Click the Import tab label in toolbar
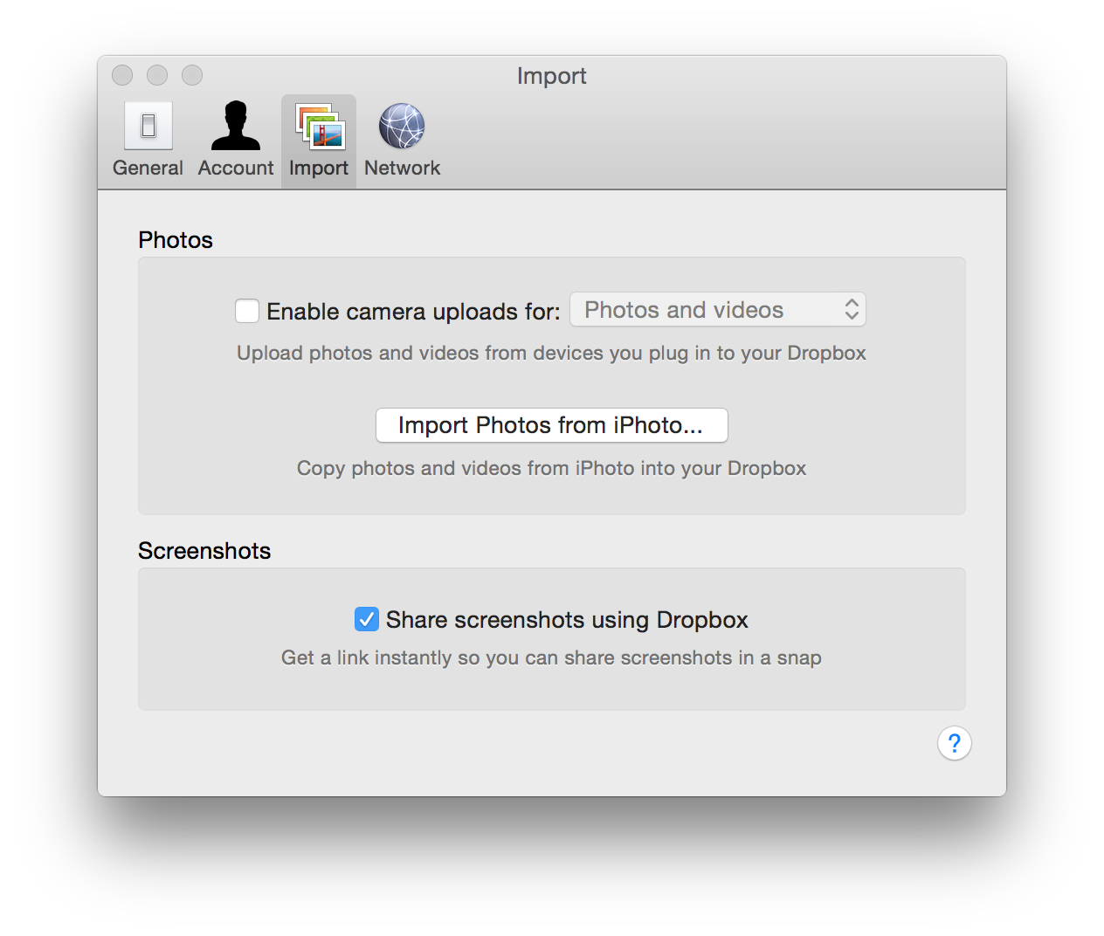This screenshot has width=1104, height=936. (x=319, y=168)
